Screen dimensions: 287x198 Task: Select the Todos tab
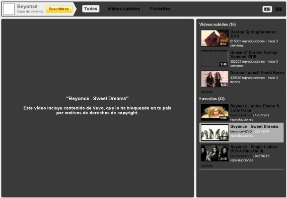point(91,9)
